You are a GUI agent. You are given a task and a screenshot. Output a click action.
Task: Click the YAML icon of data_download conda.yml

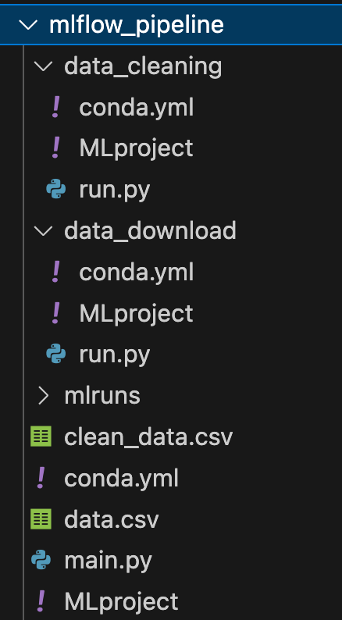[x=56, y=272]
